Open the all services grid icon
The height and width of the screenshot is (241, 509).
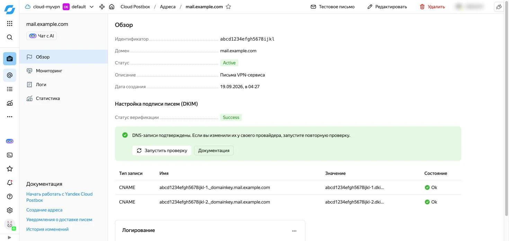[10, 23]
